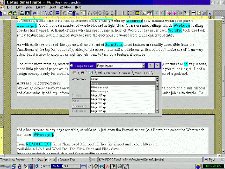Click the magenta left arrow bar icon
The width and height of the screenshot is (225, 169).
tap(174, 13)
